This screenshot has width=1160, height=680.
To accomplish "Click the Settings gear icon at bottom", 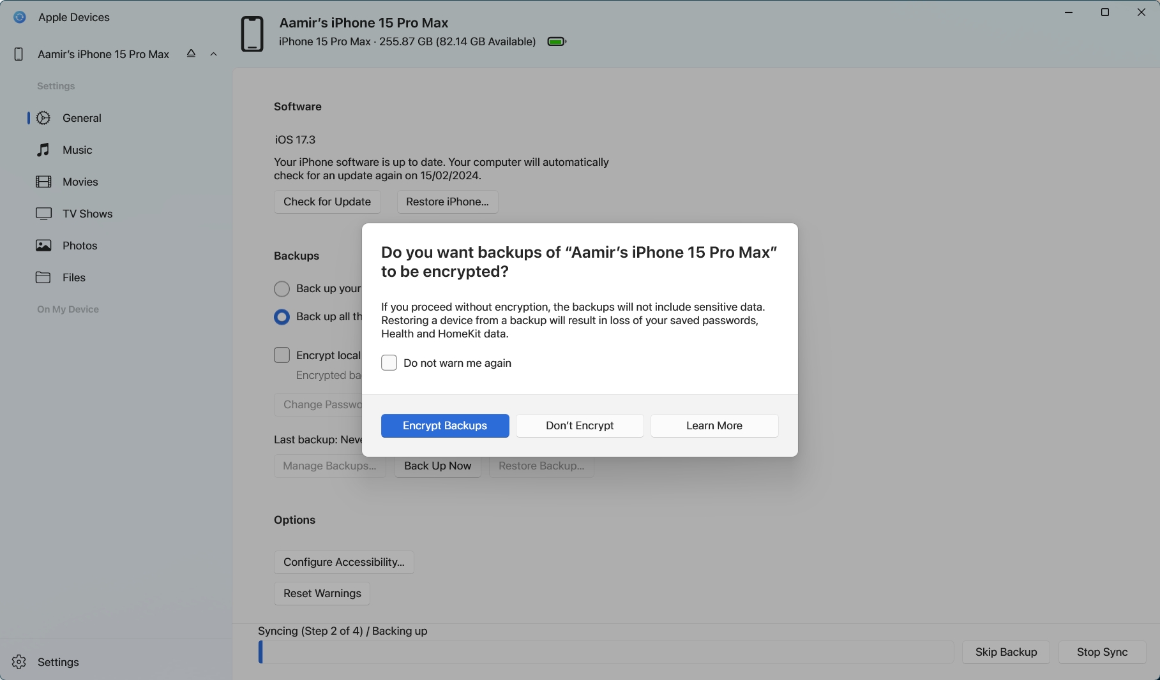I will (x=19, y=662).
